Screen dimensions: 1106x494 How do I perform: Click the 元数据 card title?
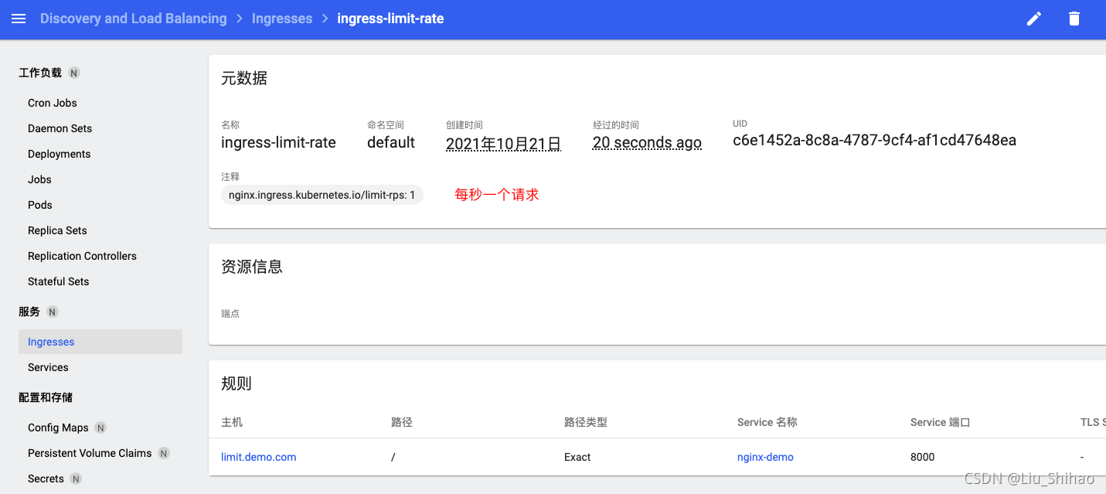point(244,78)
